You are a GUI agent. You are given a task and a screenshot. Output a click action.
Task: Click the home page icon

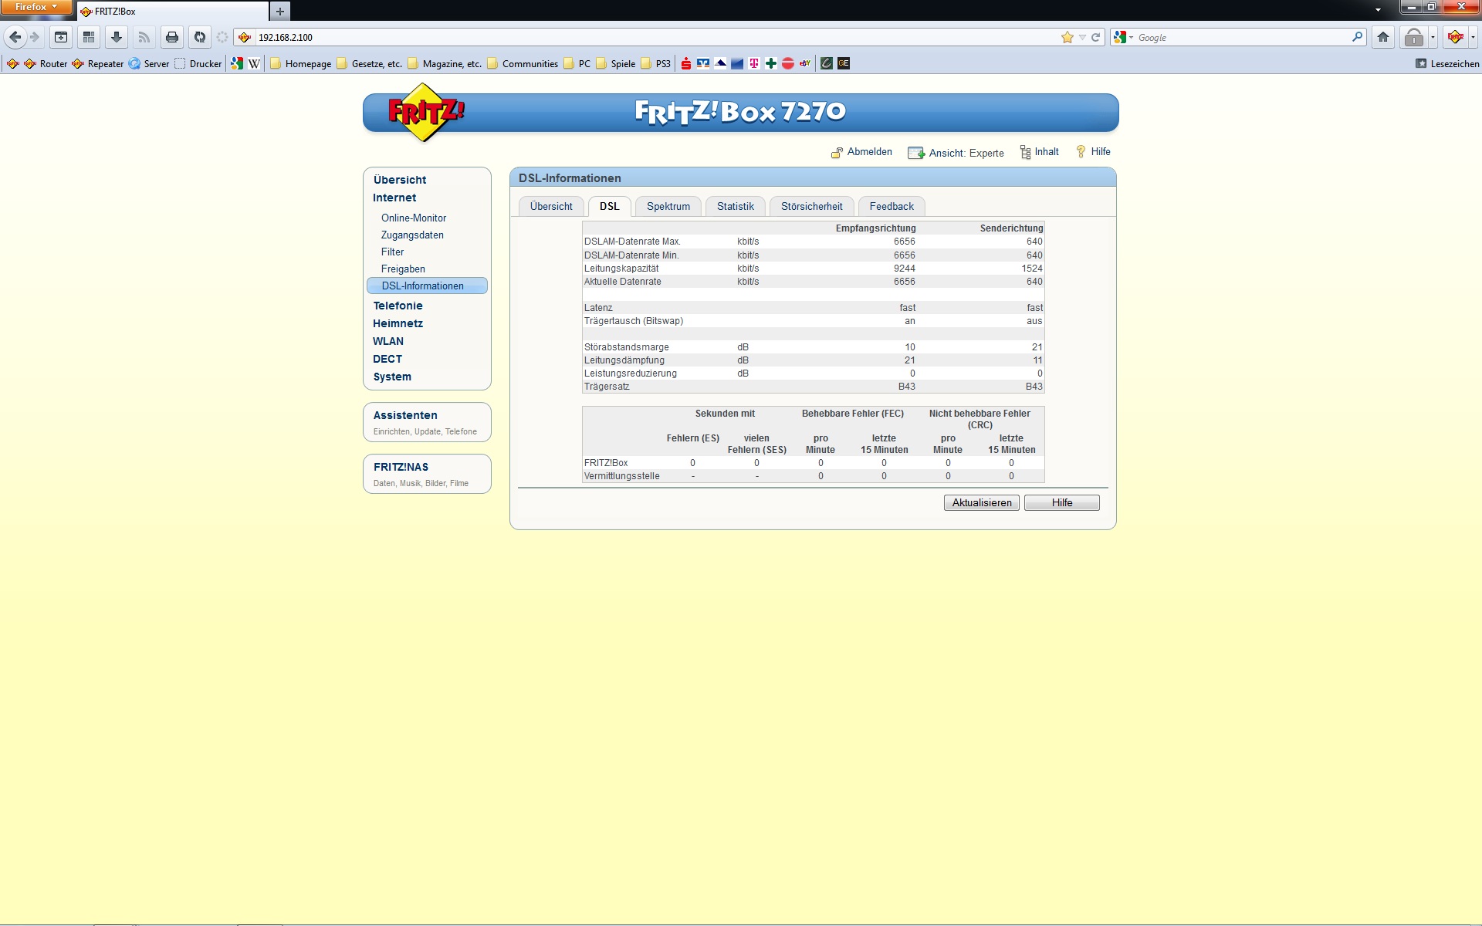pyautogui.click(x=1383, y=37)
